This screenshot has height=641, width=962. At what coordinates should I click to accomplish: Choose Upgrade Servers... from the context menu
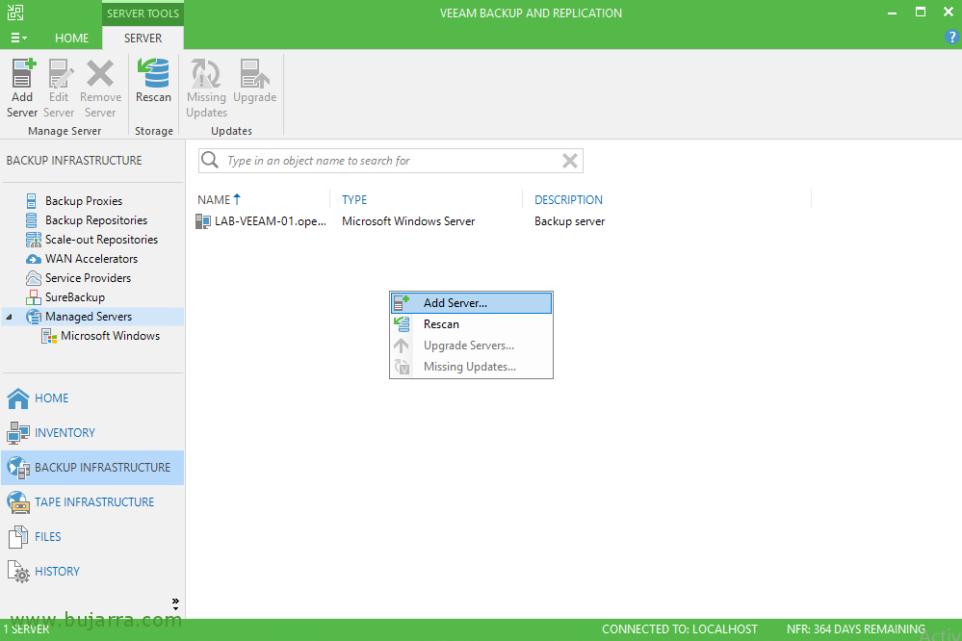click(x=471, y=346)
